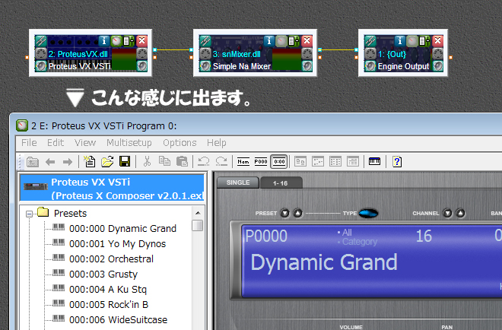Click the CHANNEL down arrow button
The height and width of the screenshot is (330, 502).
(x=447, y=213)
